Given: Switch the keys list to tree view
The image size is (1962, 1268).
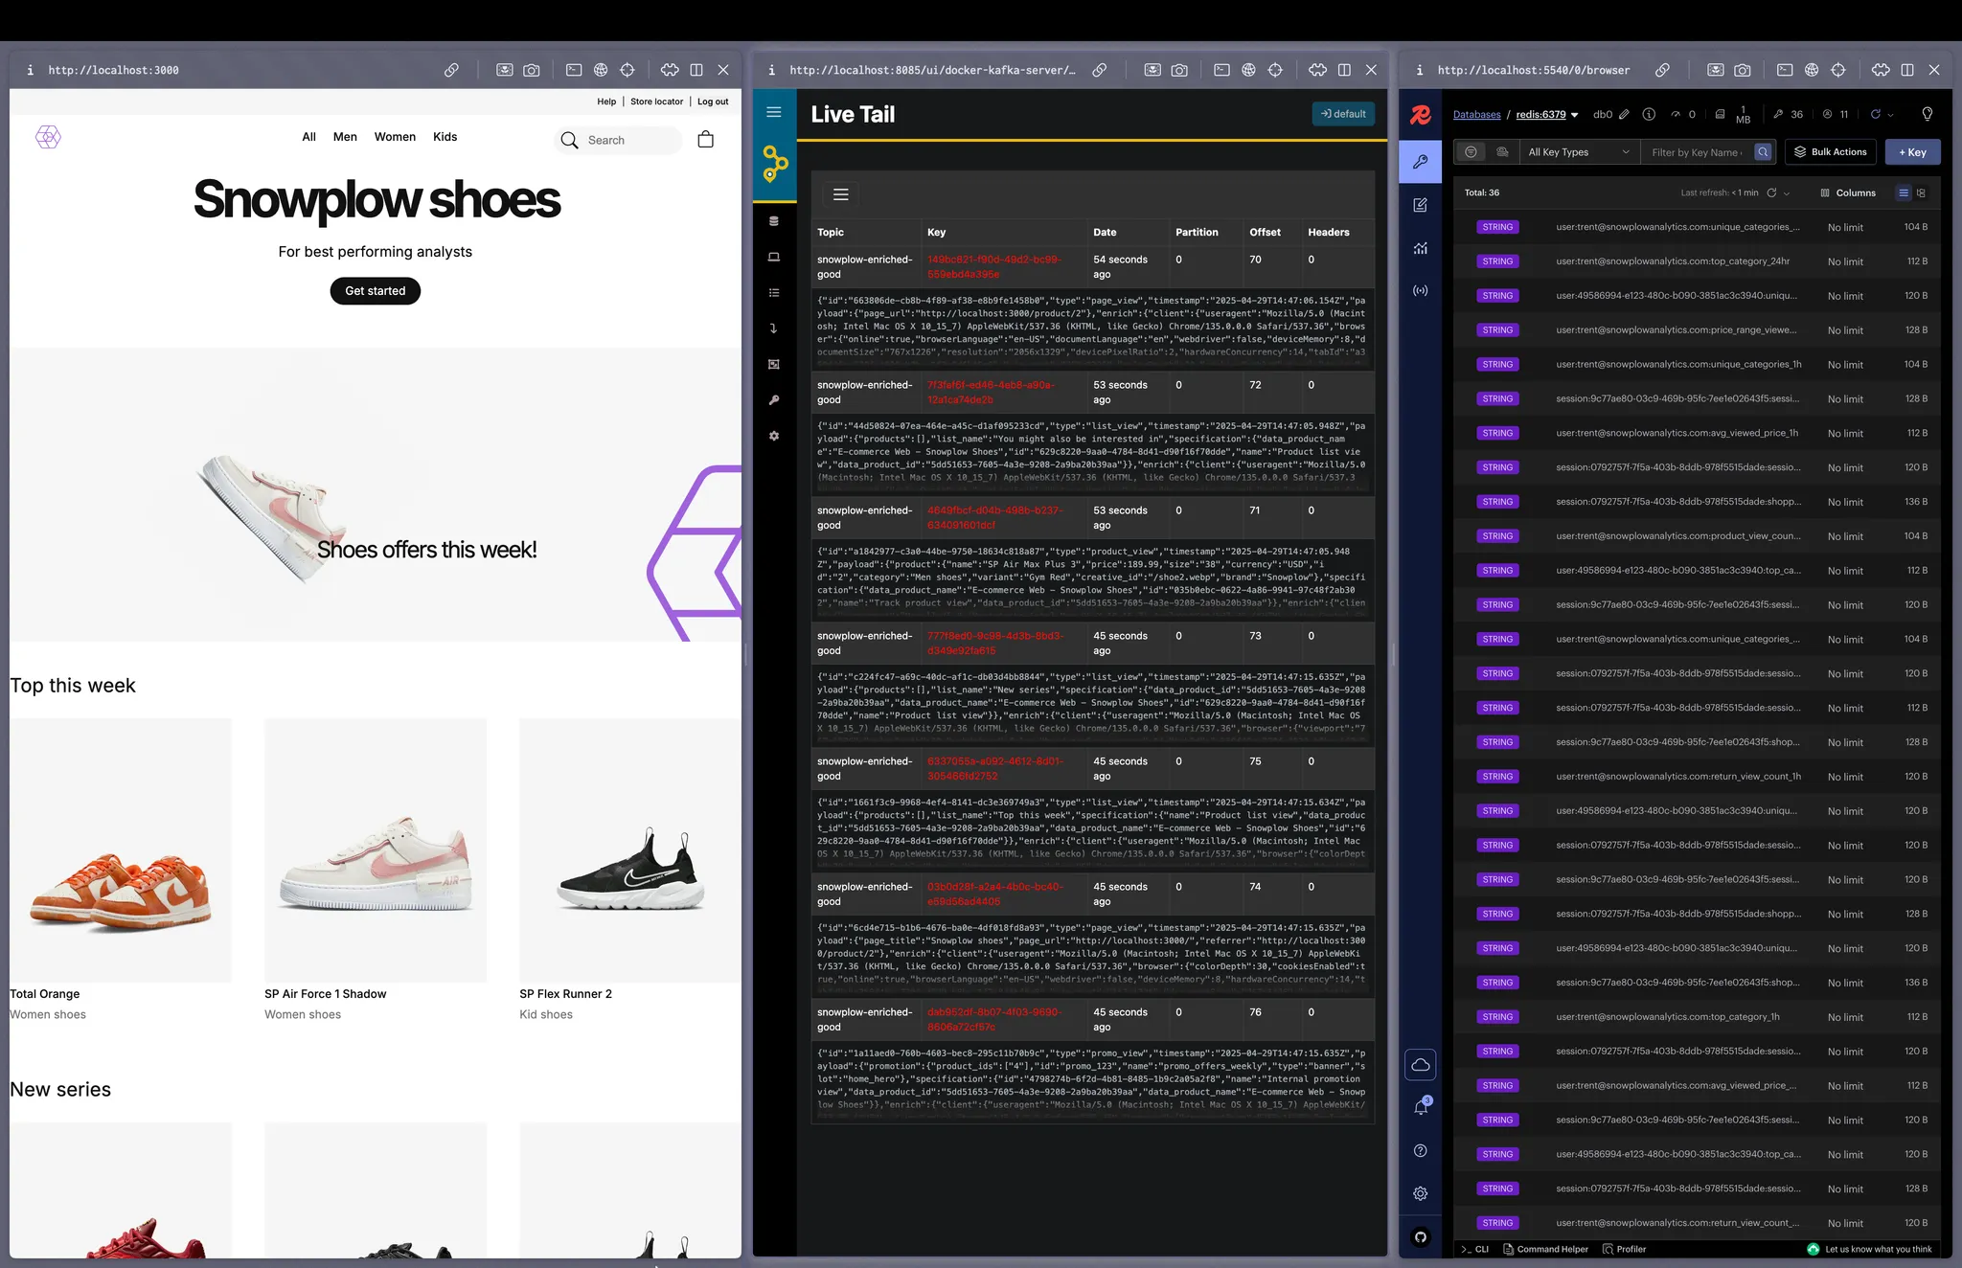Looking at the screenshot, I should (x=1922, y=192).
